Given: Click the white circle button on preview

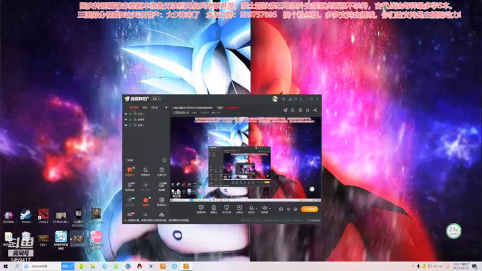Looking at the screenshot, I should click(x=312, y=189).
